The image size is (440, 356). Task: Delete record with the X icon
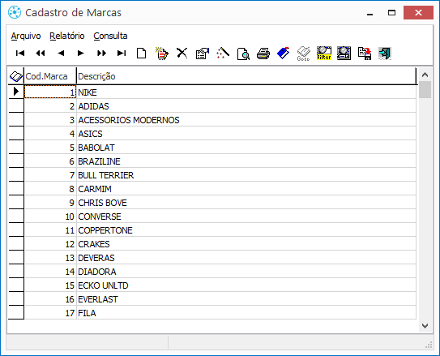coord(182,53)
